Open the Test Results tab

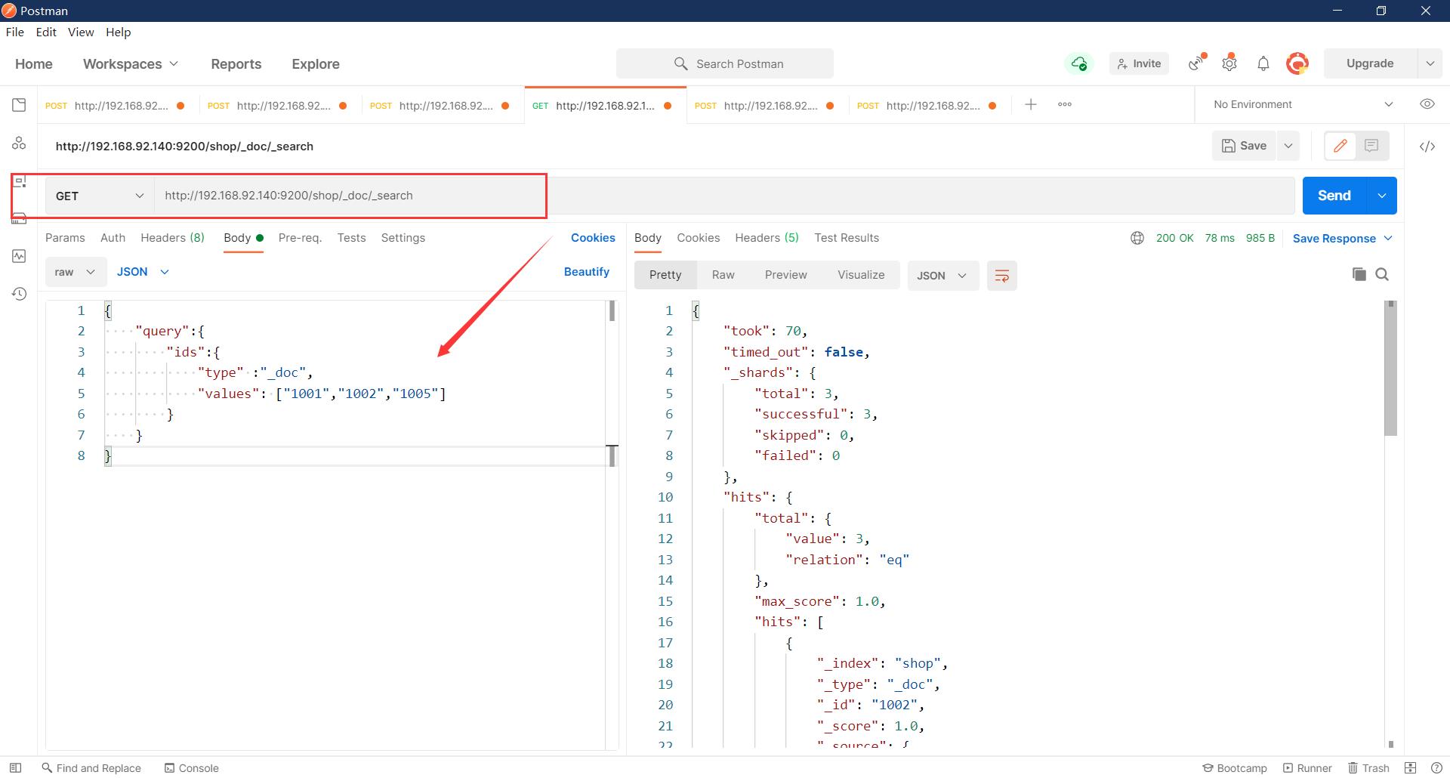(x=846, y=238)
